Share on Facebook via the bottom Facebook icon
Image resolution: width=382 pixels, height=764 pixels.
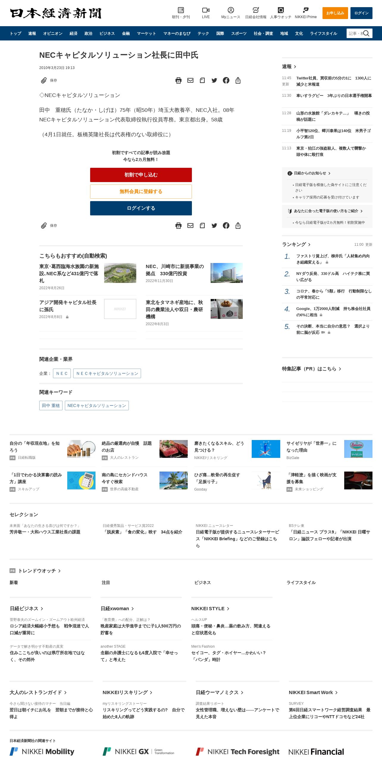tap(226, 226)
